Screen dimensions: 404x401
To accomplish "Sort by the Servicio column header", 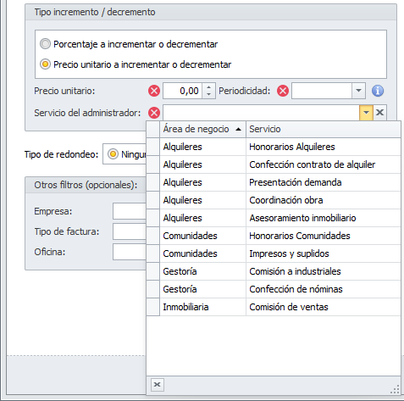I will pos(324,129).
